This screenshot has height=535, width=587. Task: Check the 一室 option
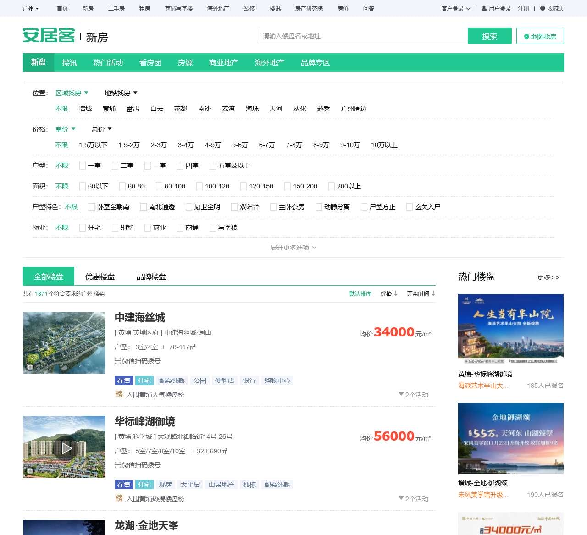[x=83, y=165]
